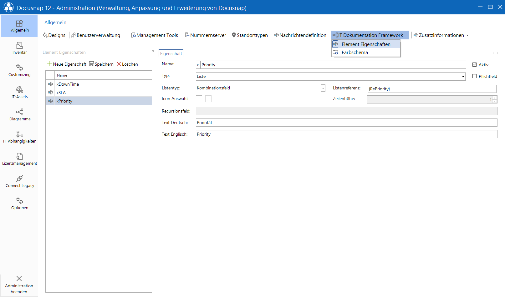
Task: Open the Icon Auswahl browse button
Action: (208, 99)
